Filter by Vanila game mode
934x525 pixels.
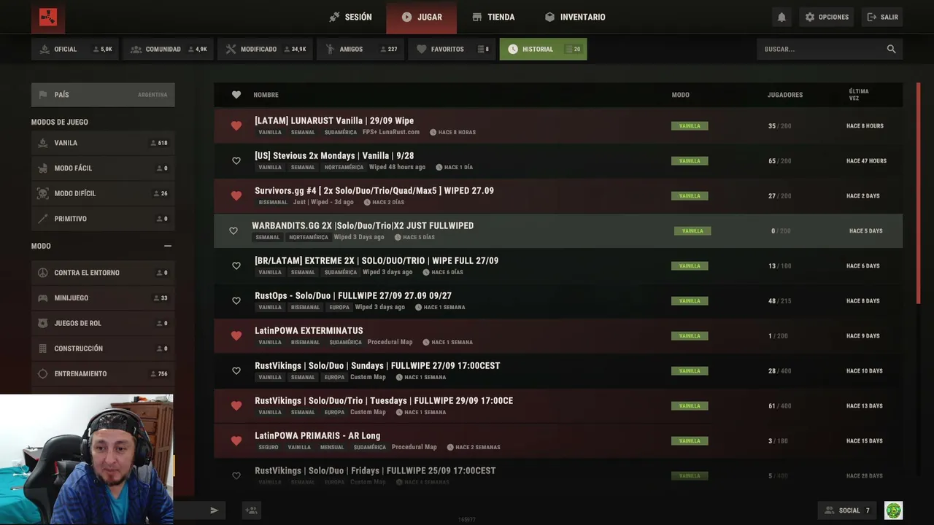103,143
